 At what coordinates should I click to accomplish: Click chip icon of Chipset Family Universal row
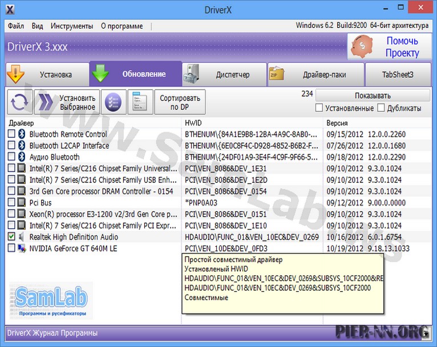(x=22, y=168)
